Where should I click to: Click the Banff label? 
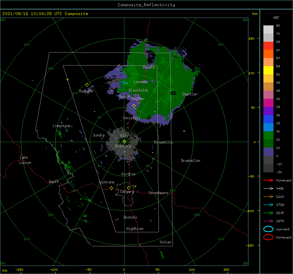point(54,181)
